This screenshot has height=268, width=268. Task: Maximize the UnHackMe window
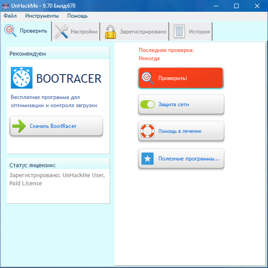tap(236, 6)
